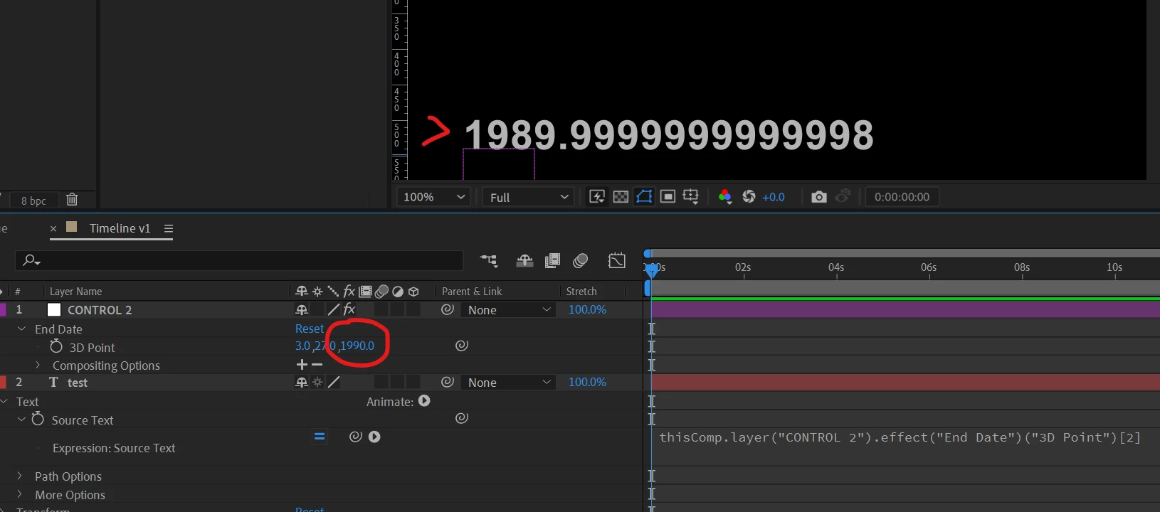This screenshot has width=1160, height=512.
Task: Toggle the Motion Blur enable icon
Action: 581,261
